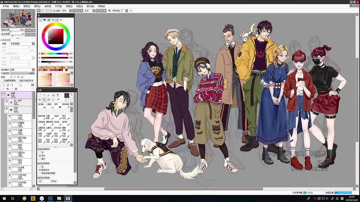This screenshot has width=360, height=202.
Task: Click the new layer folder icon
Action: click(x=12, y=85)
